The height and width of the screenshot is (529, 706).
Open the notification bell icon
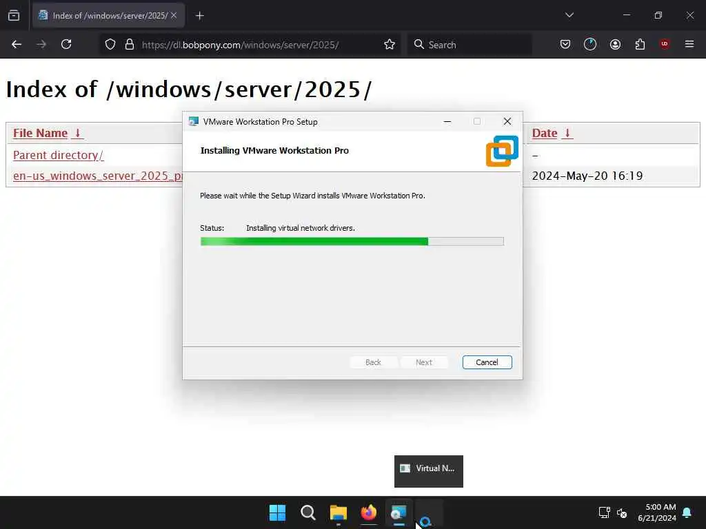pyautogui.click(x=687, y=512)
